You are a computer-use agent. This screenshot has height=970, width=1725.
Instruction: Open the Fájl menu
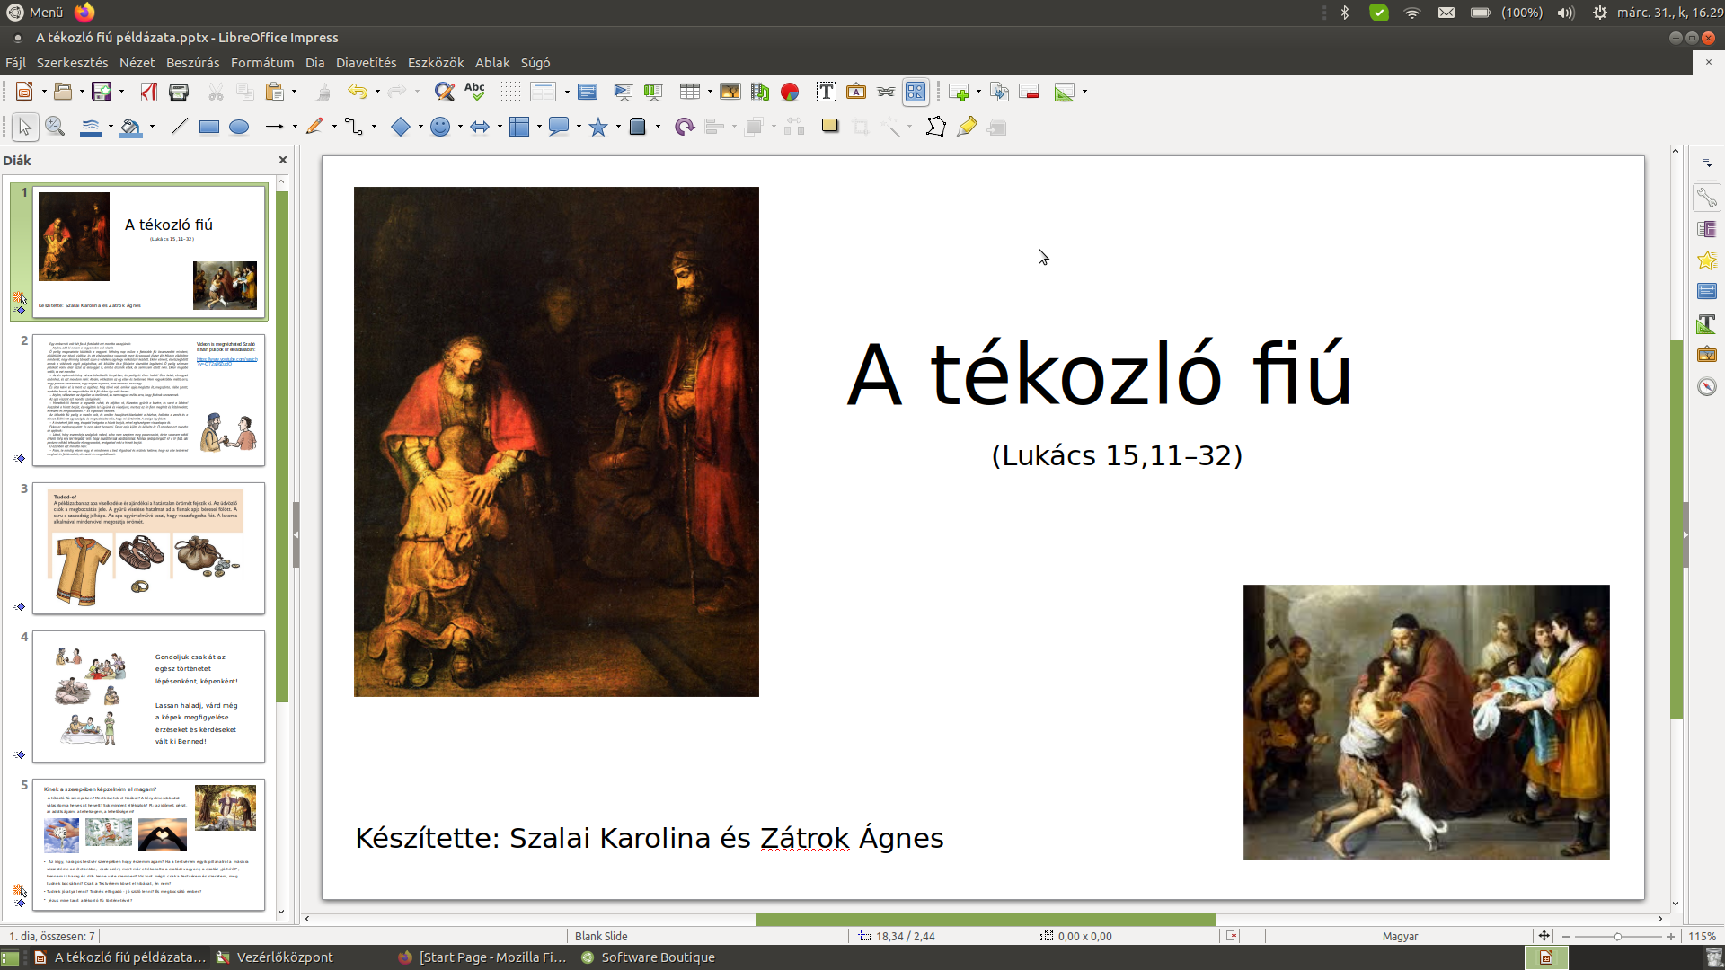pyautogui.click(x=15, y=63)
